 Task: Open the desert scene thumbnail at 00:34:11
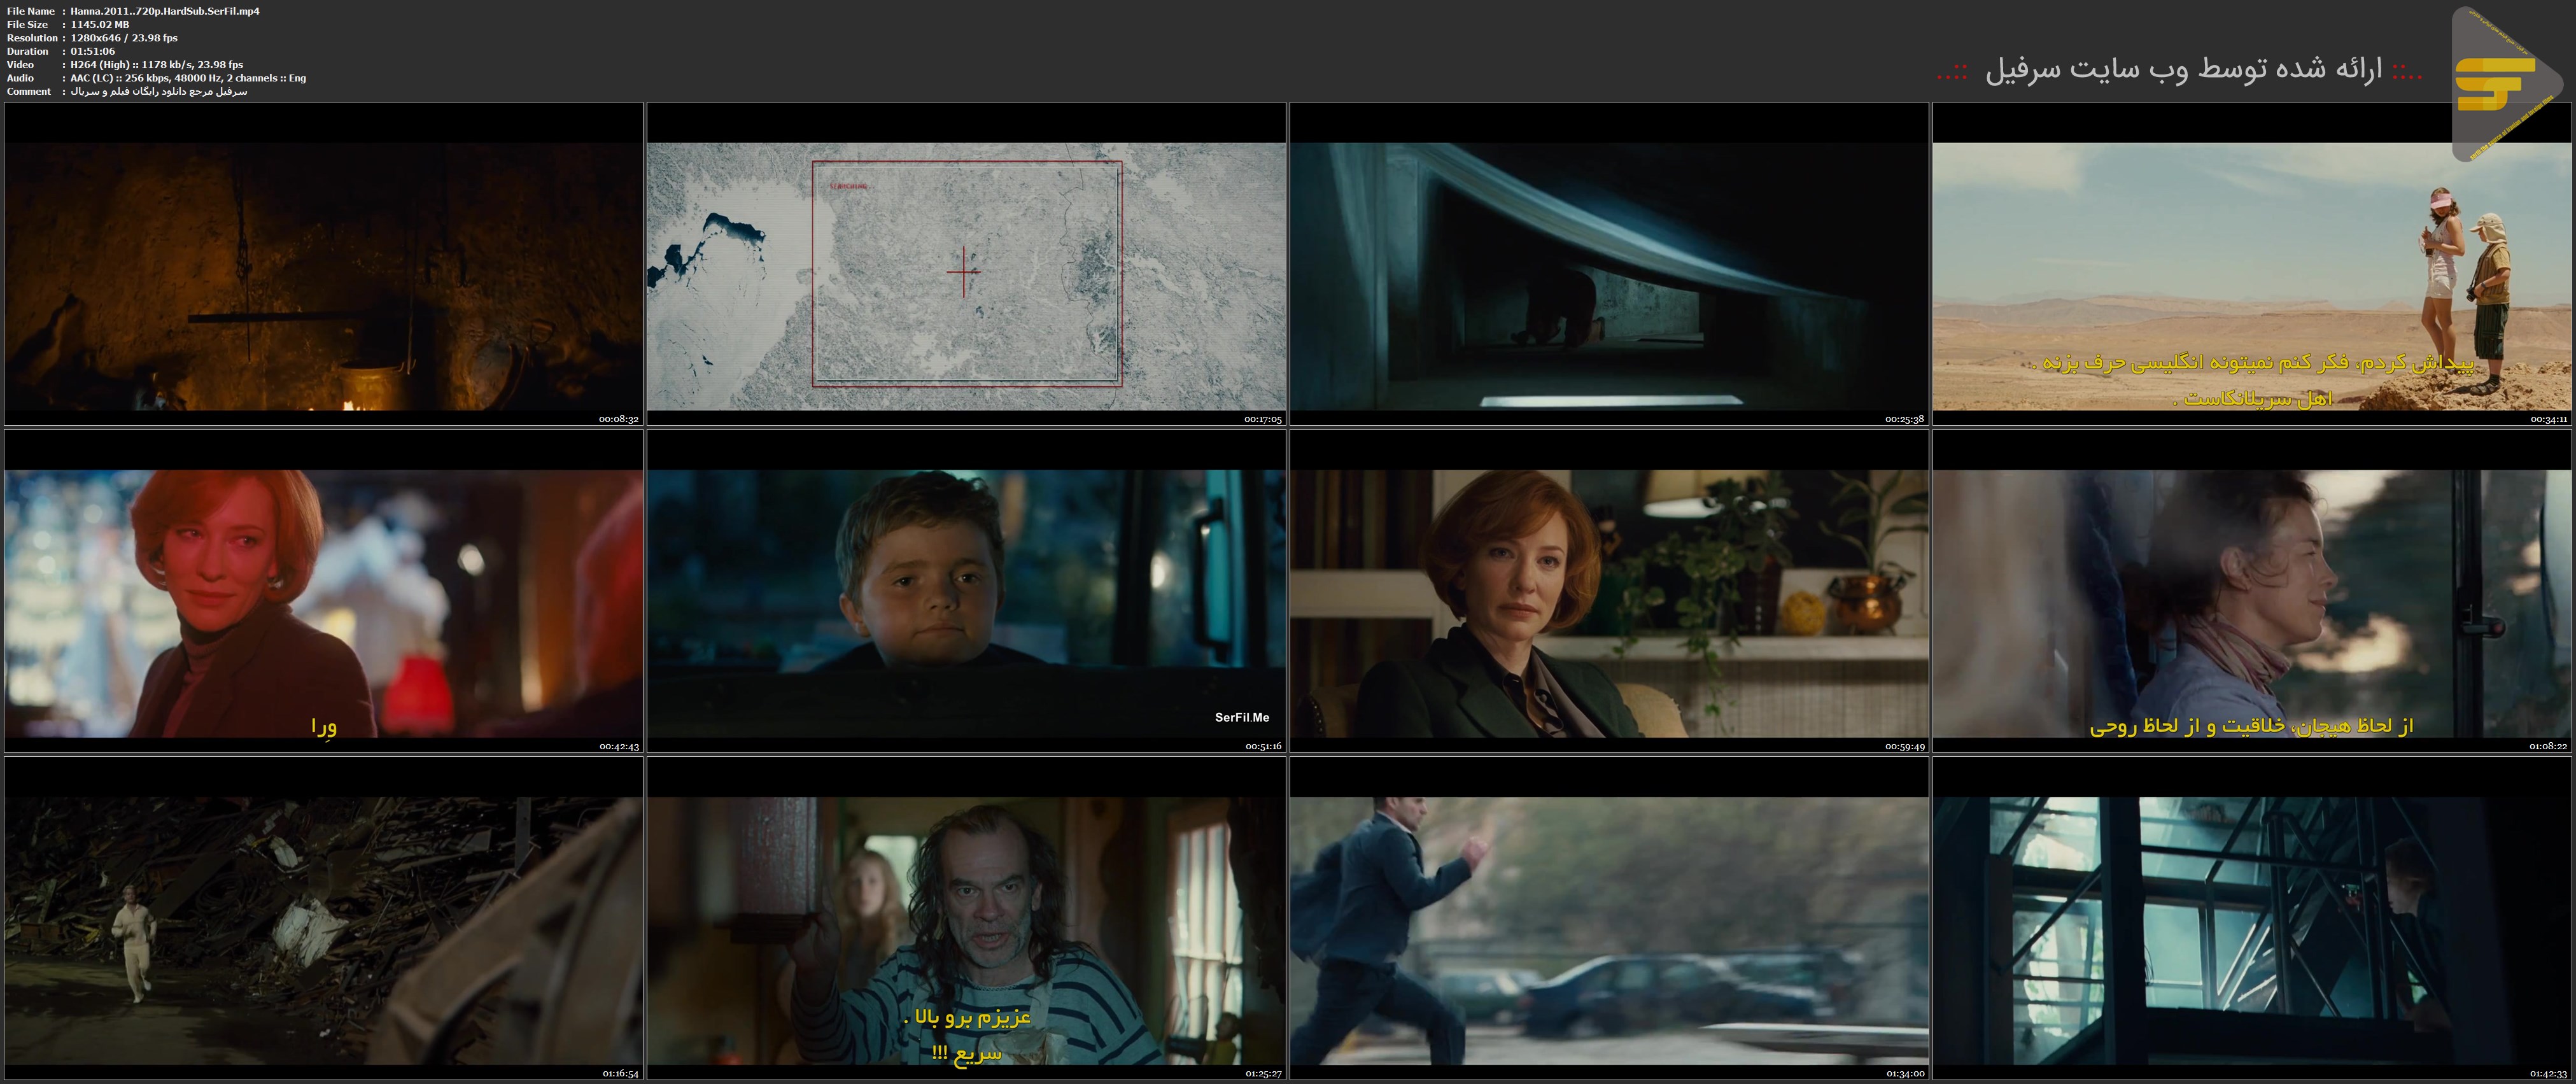2252,264
